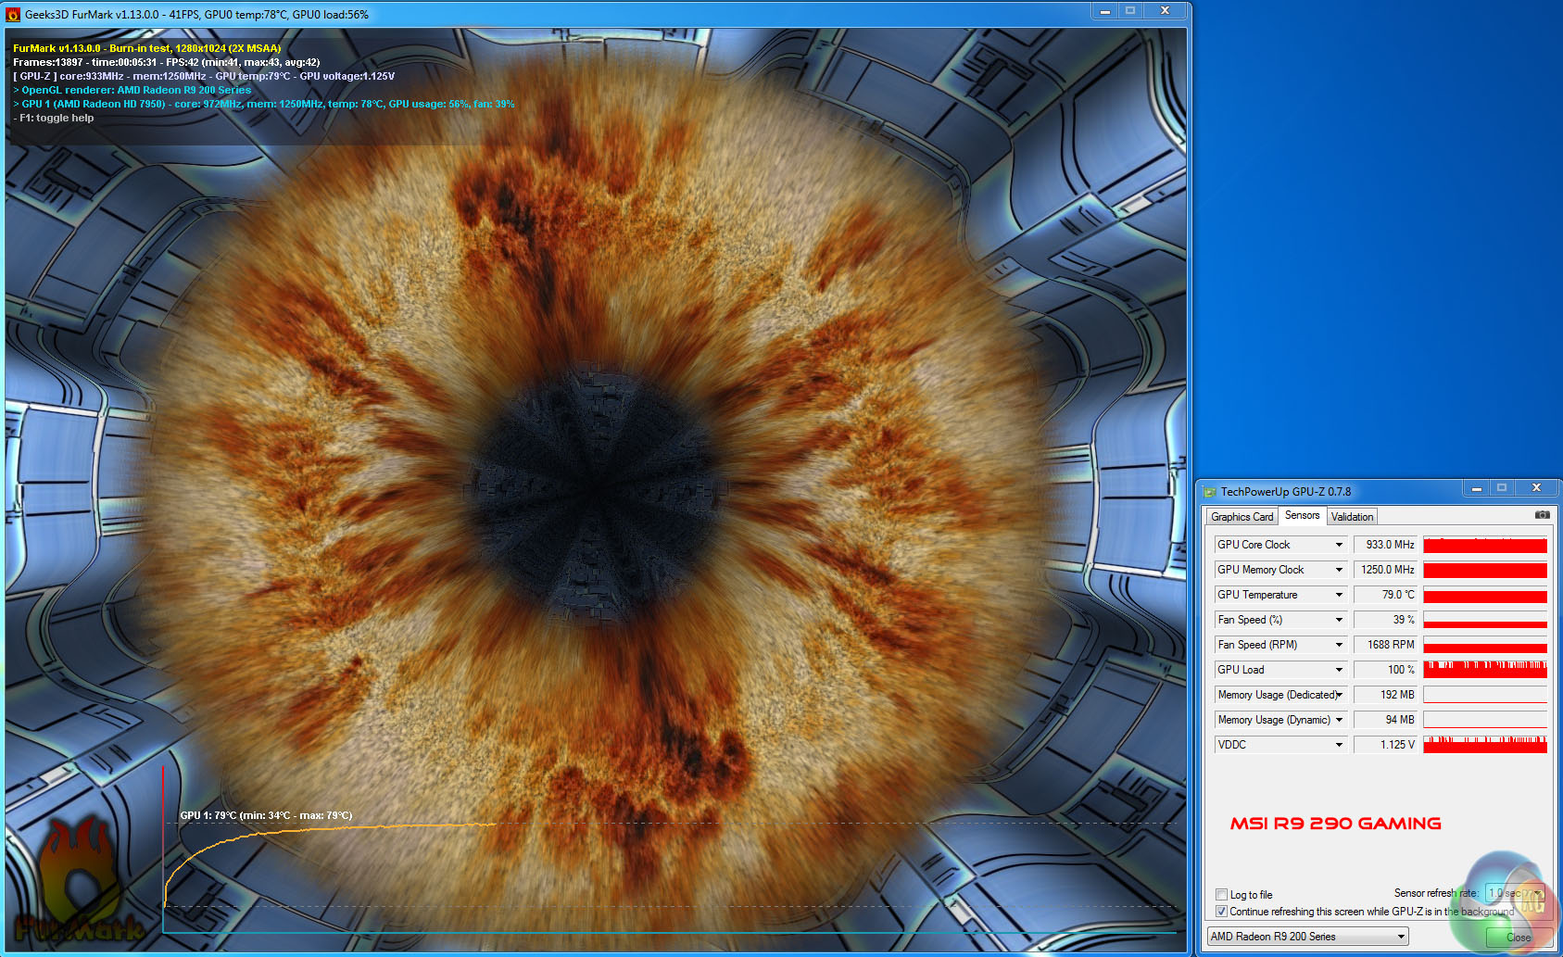Open the AMD Radeon R9 200 Series selector
Image resolution: width=1563 pixels, height=957 pixels.
1307,937
